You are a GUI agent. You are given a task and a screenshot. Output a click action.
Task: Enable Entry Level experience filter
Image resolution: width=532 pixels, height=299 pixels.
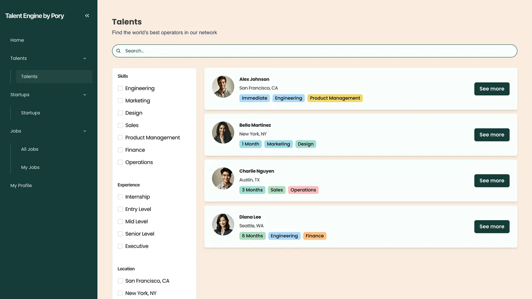click(x=120, y=209)
